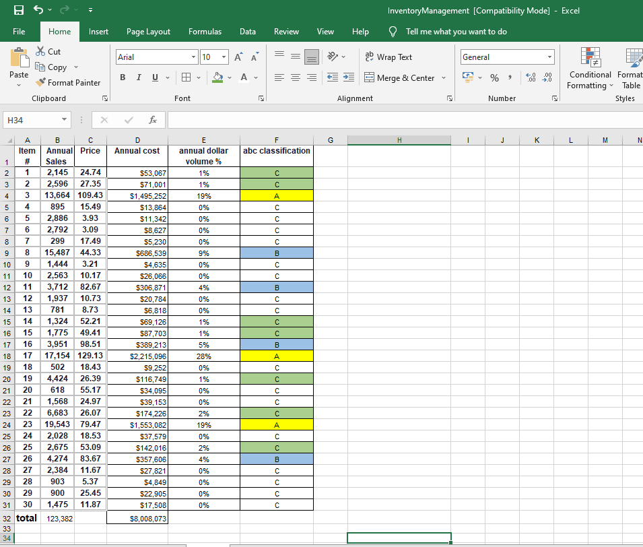Click the Paste clipboard icon
This screenshot has height=547, width=643.
tap(19, 58)
